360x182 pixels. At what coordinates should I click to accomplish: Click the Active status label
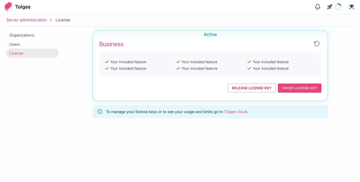coord(210,34)
